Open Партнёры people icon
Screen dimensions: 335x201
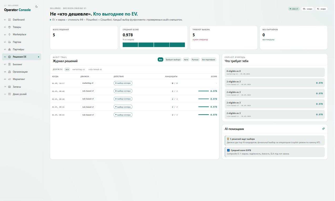coord(9,49)
